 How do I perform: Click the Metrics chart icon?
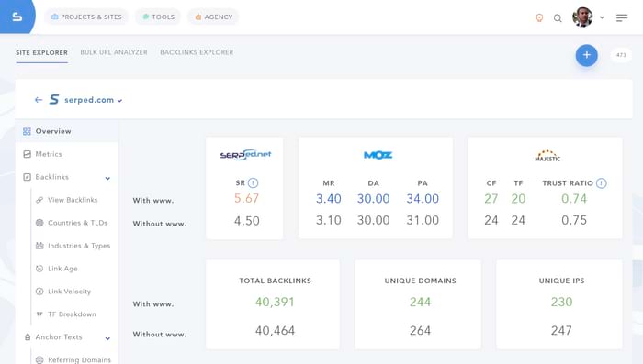(27, 154)
